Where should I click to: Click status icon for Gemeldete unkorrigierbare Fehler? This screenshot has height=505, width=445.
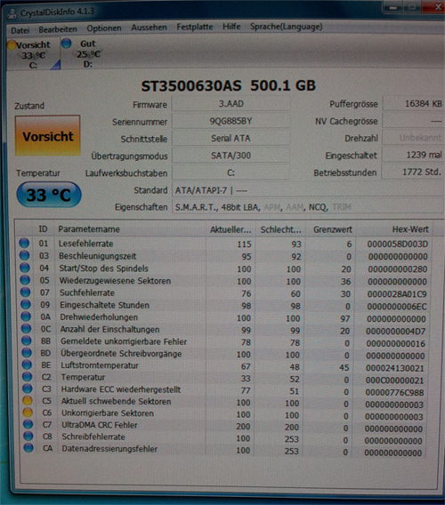coord(27,341)
